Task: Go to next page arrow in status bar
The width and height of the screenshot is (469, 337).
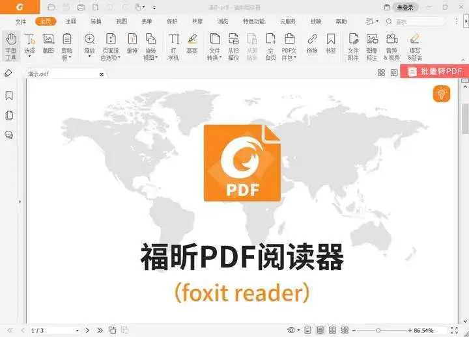Action: [x=87, y=330]
